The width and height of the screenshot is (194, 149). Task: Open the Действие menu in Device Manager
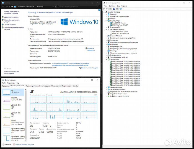[x=112, y=6]
